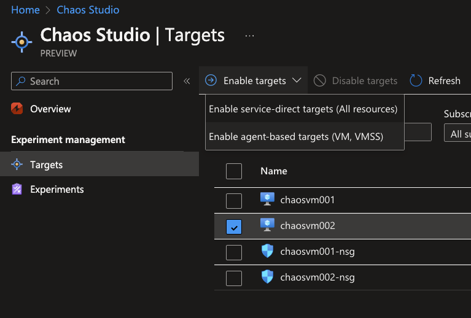Viewport: 471px width, 318px height.
Task: Open the ellipsis more options menu
Action: click(x=249, y=36)
